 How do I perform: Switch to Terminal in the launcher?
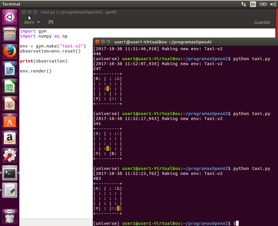coord(10,173)
